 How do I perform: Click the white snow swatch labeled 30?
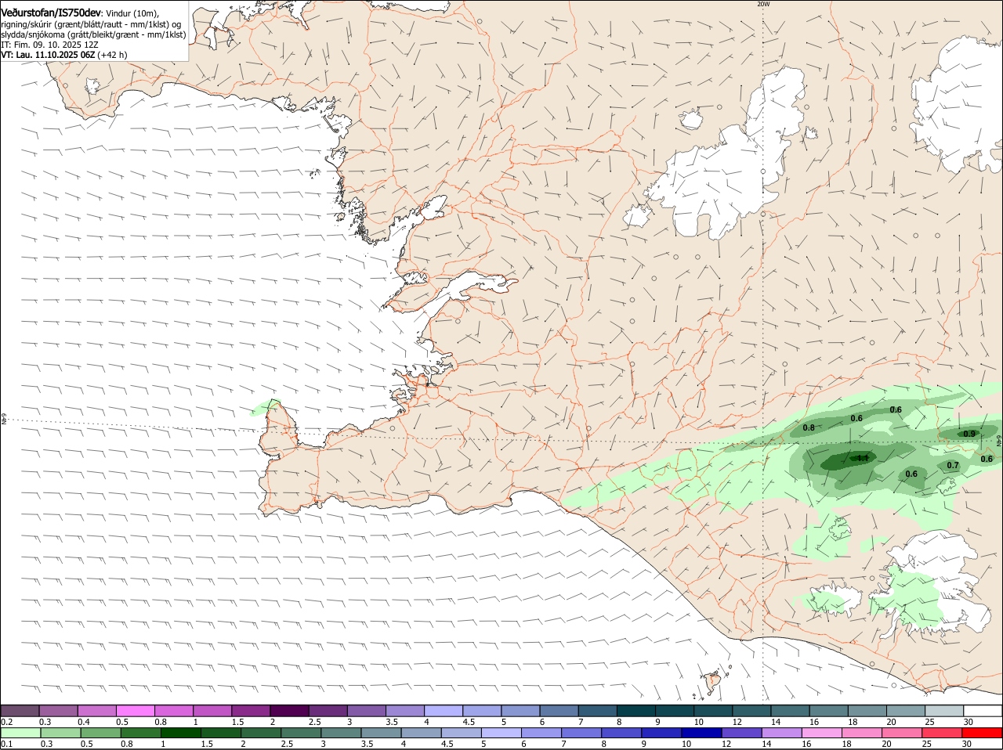(983, 710)
